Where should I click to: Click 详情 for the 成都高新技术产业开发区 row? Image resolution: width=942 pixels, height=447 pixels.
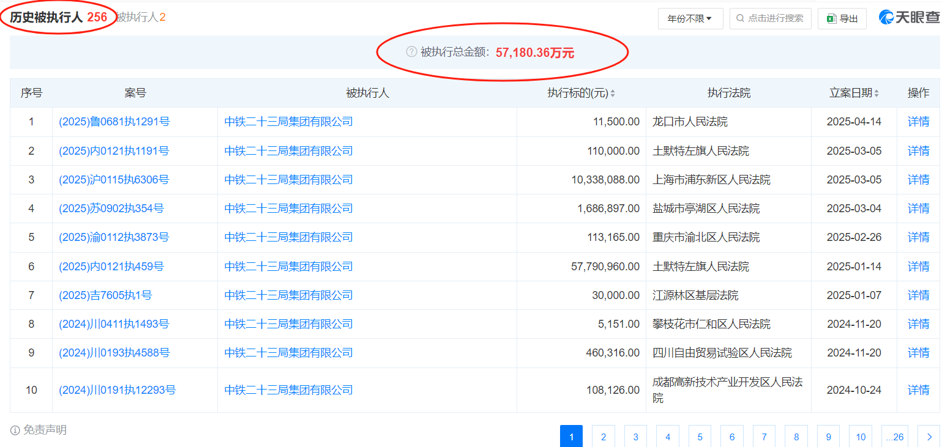pos(918,390)
